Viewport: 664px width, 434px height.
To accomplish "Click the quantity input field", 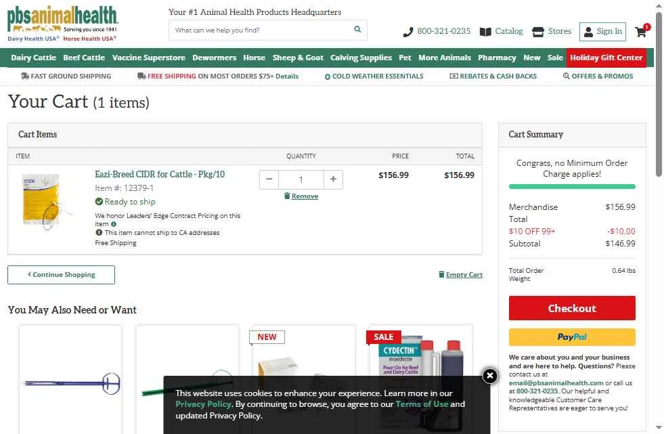I will coord(301,179).
